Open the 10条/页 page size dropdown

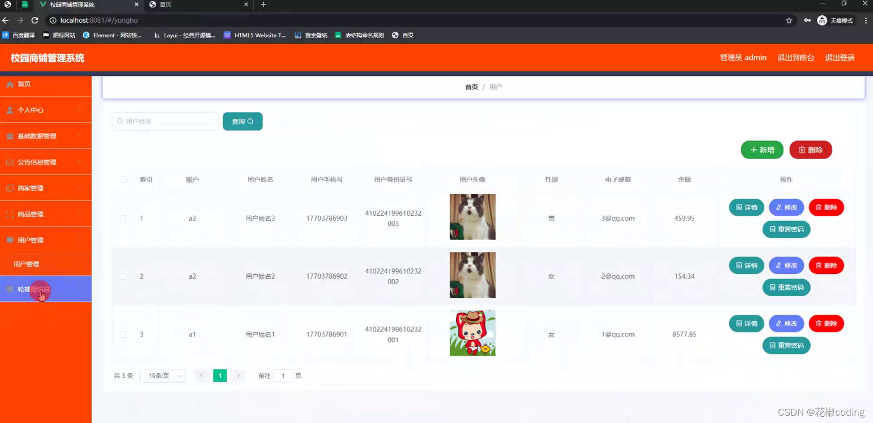tap(163, 375)
